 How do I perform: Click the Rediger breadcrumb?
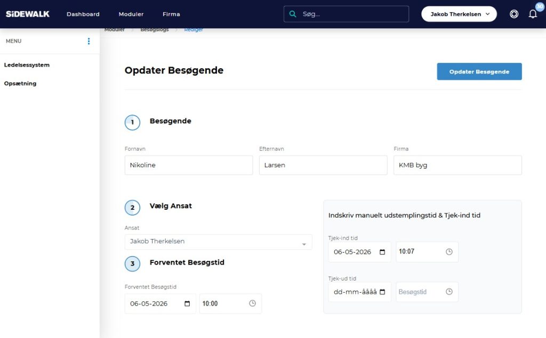[x=194, y=30]
